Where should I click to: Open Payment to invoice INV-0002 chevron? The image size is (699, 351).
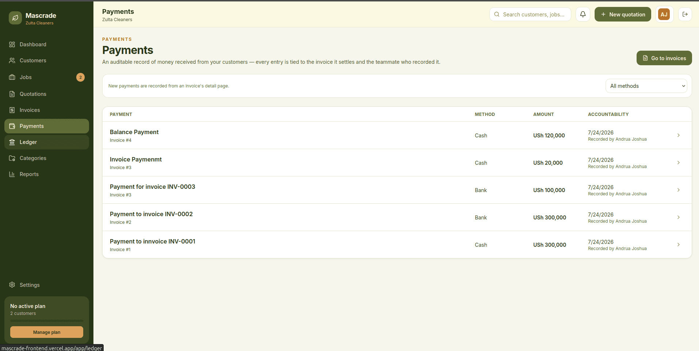[679, 217]
